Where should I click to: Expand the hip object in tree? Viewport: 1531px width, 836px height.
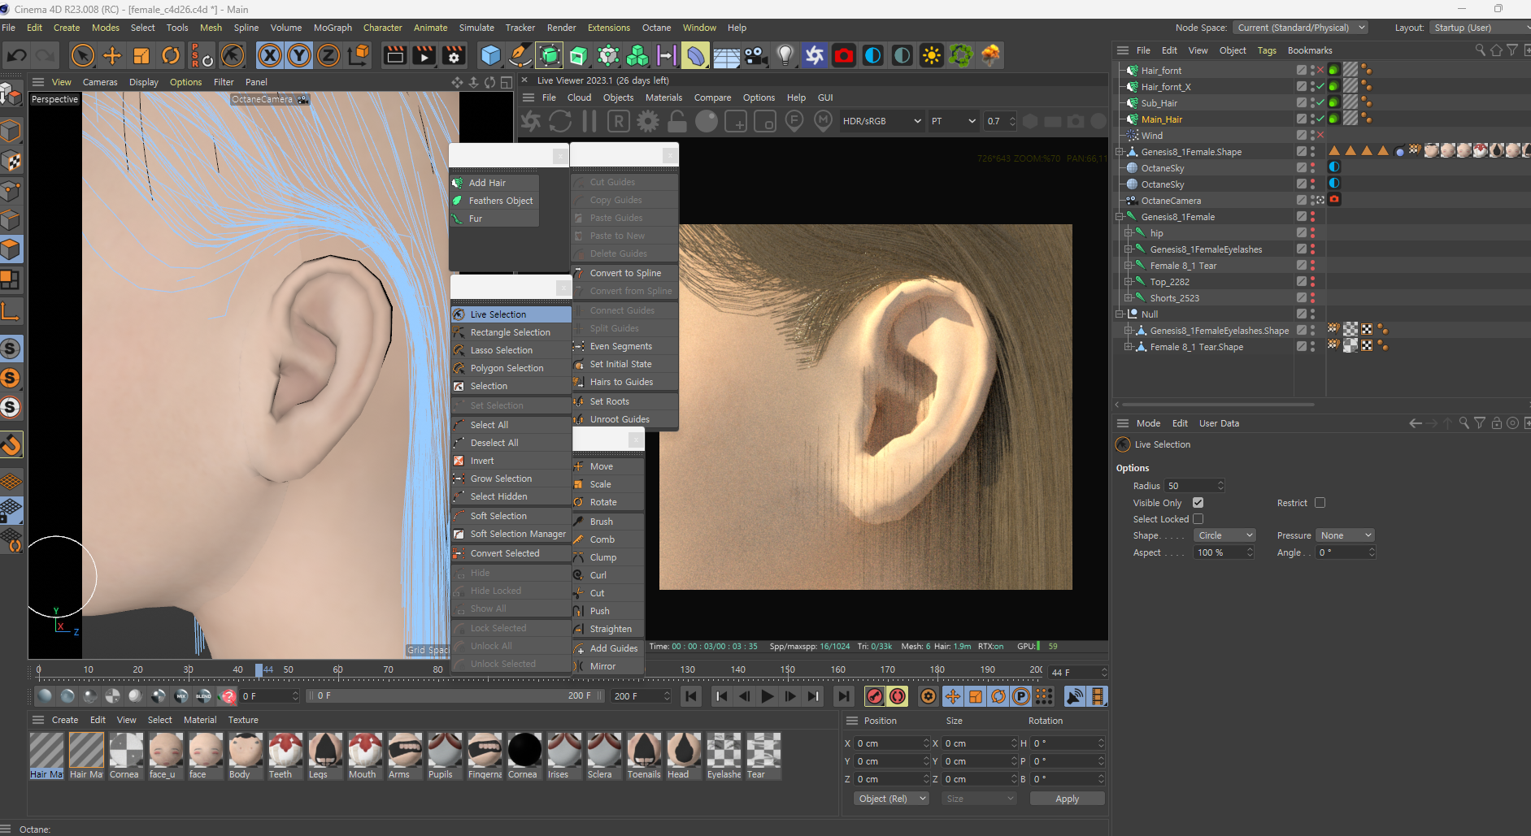pyautogui.click(x=1129, y=233)
